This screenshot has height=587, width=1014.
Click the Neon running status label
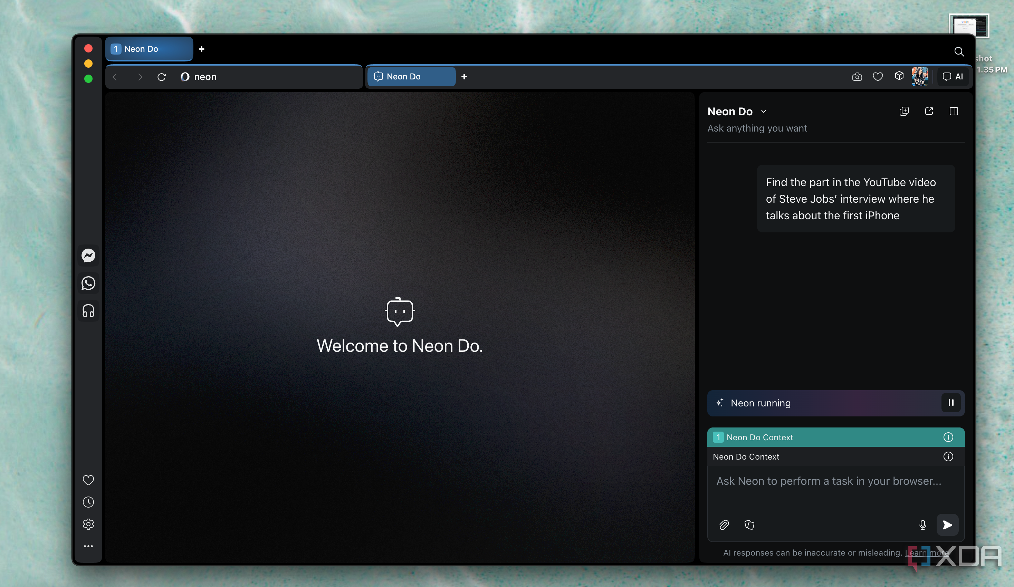(x=760, y=403)
